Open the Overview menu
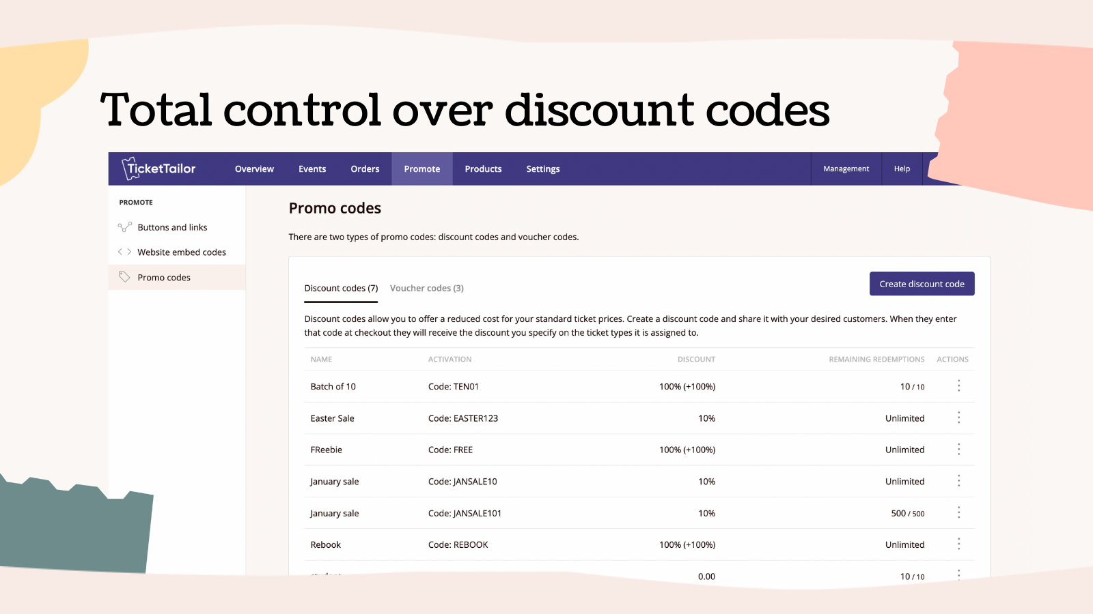 [254, 169]
